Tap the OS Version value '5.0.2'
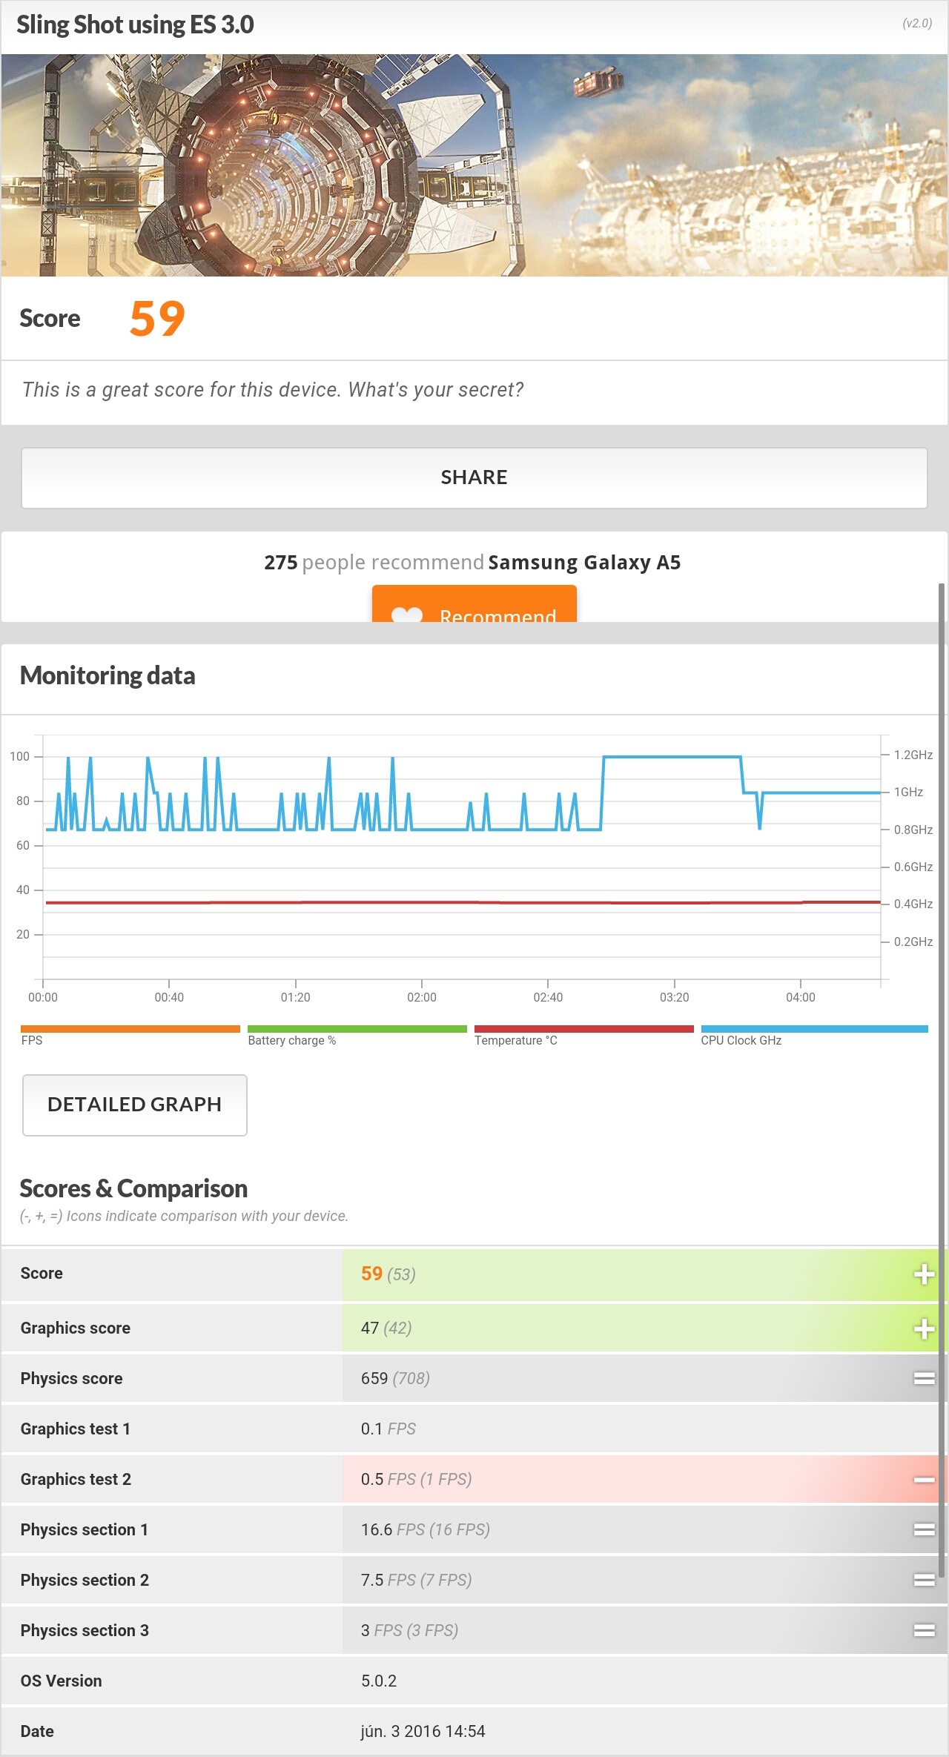The height and width of the screenshot is (1757, 949). coord(379,1681)
